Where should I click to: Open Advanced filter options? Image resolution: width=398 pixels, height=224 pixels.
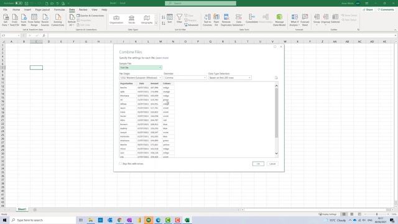(x=191, y=25)
